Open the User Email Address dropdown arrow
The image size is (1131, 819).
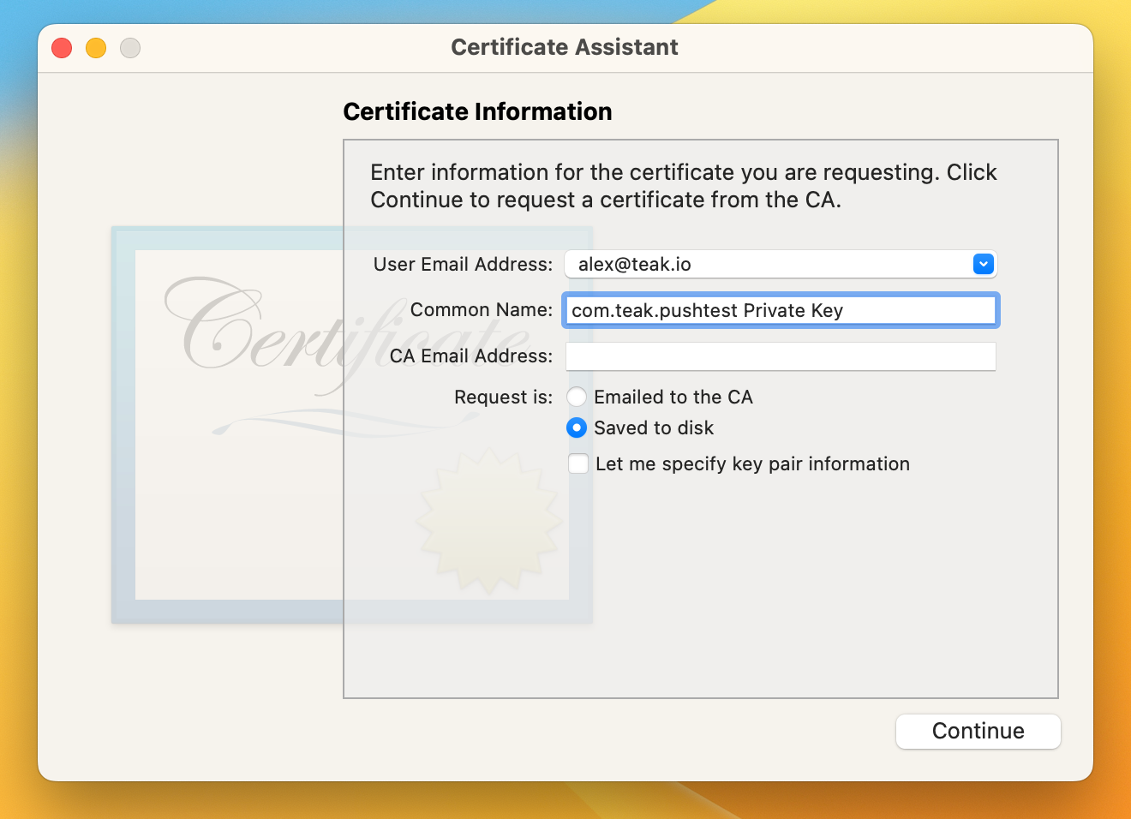pos(984,264)
